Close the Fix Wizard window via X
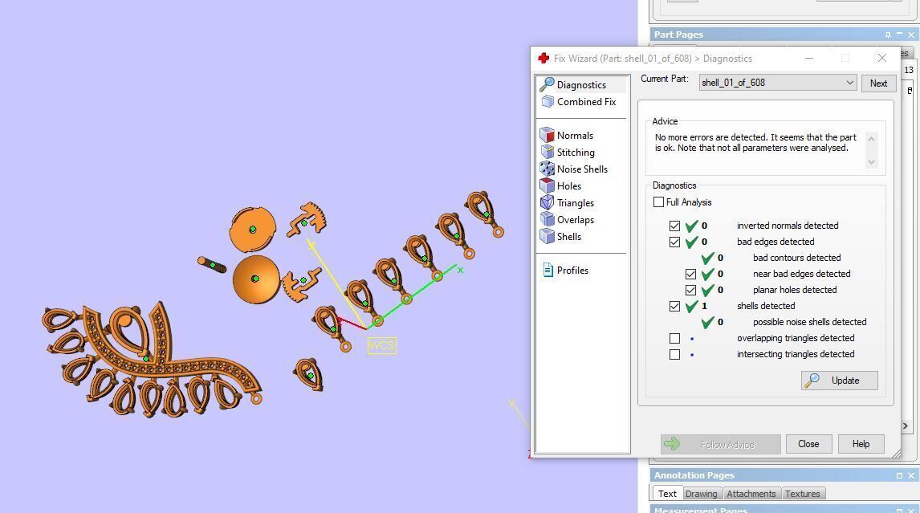This screenshot has height=513, width=920. (881, 58)
